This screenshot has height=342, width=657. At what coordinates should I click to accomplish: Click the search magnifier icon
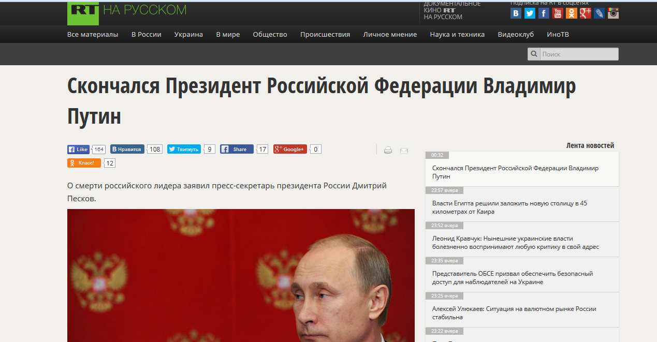pyautogui.click(x=534, y=54)
